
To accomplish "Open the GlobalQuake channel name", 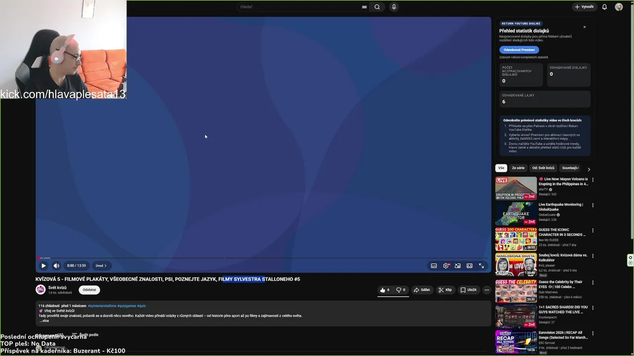I will tap(547, 215).
